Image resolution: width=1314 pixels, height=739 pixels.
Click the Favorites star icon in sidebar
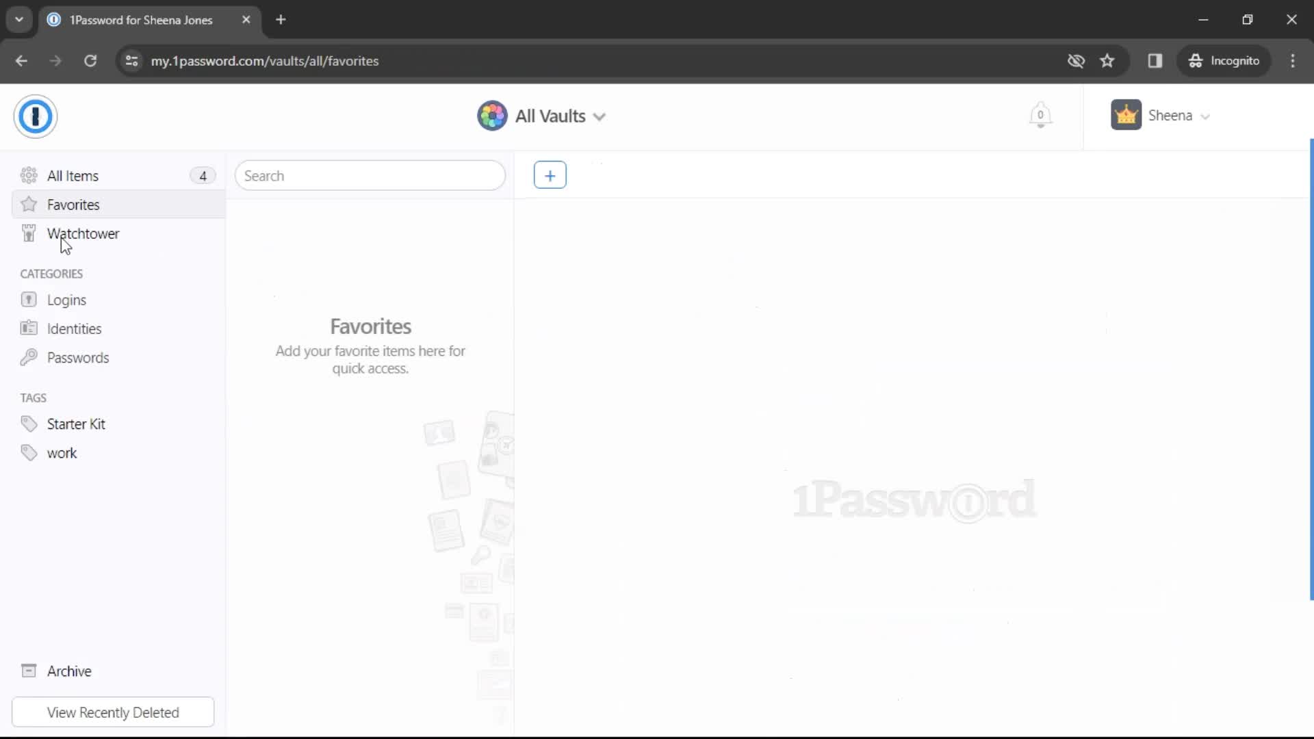(x=29, y=205)
